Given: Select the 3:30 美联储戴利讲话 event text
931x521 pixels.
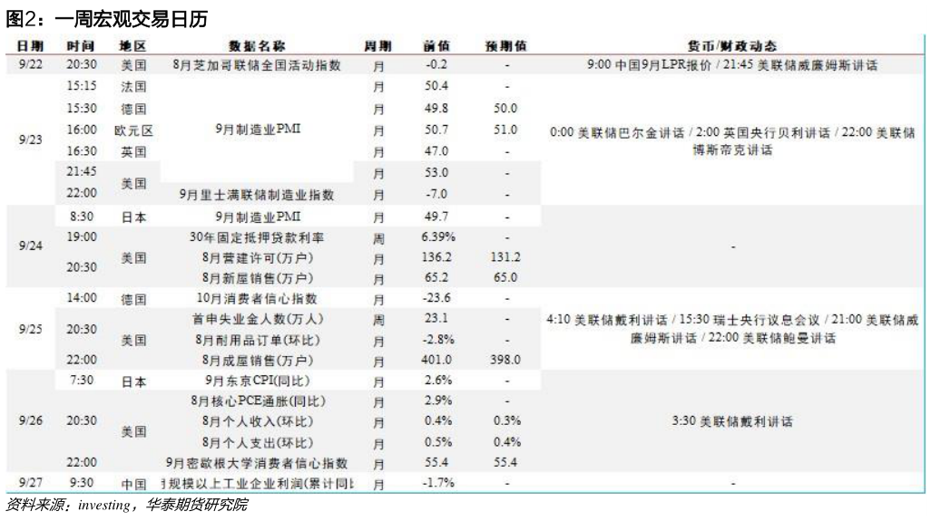Looking at the screenshot, I should pos(732,421).
